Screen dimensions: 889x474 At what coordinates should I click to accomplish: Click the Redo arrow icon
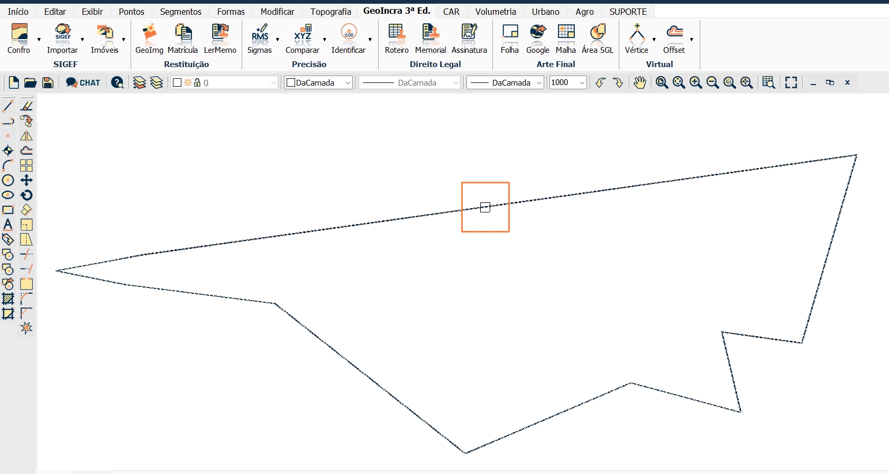coord(618,82)
